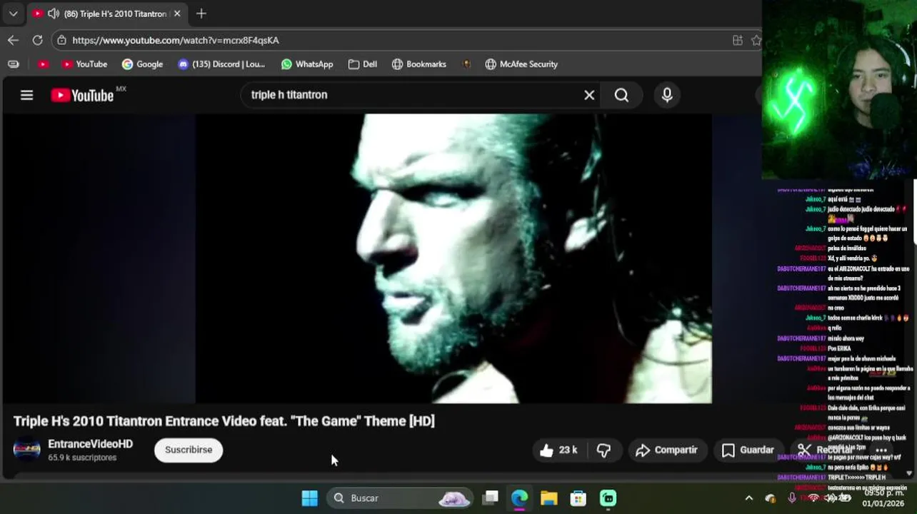
Task: Open the green streaming app on taskbar
Action: click(x=608, y=498)
